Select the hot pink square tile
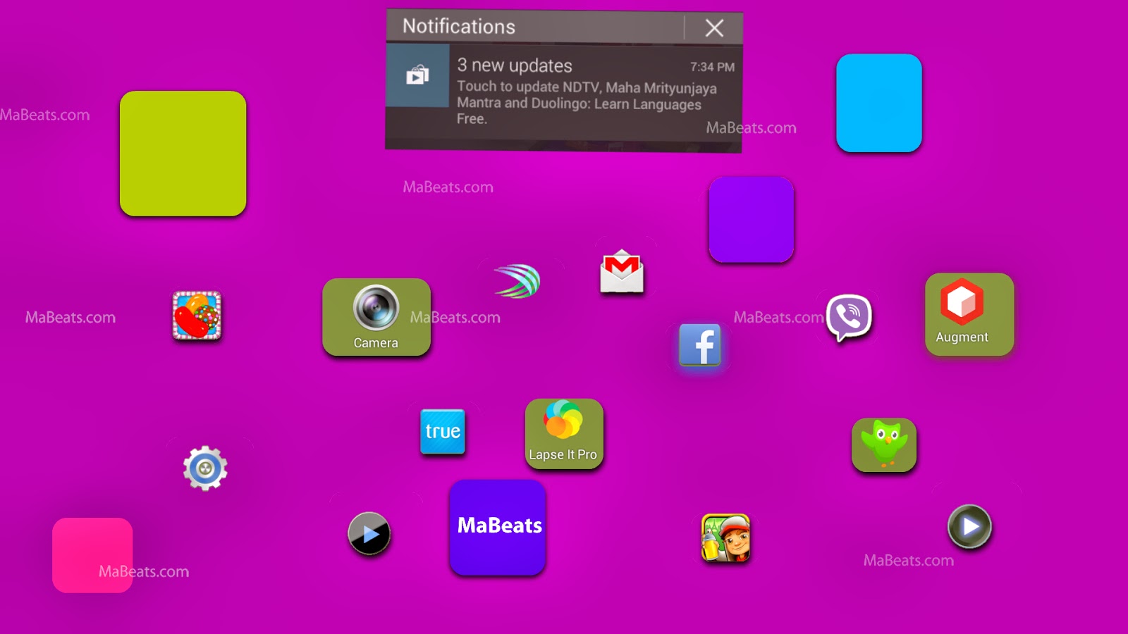 92,555
